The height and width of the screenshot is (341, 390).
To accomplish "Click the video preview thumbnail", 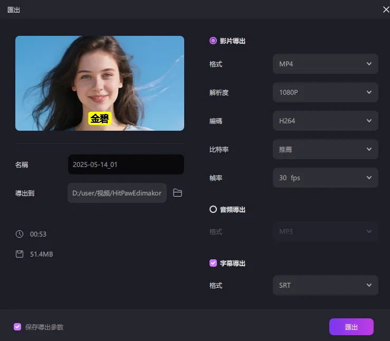I will pyautogui.click(x=100, y=83).
